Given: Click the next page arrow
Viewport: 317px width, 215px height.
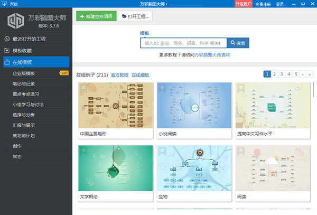Looking at the screenshot, I should point(303,74).
